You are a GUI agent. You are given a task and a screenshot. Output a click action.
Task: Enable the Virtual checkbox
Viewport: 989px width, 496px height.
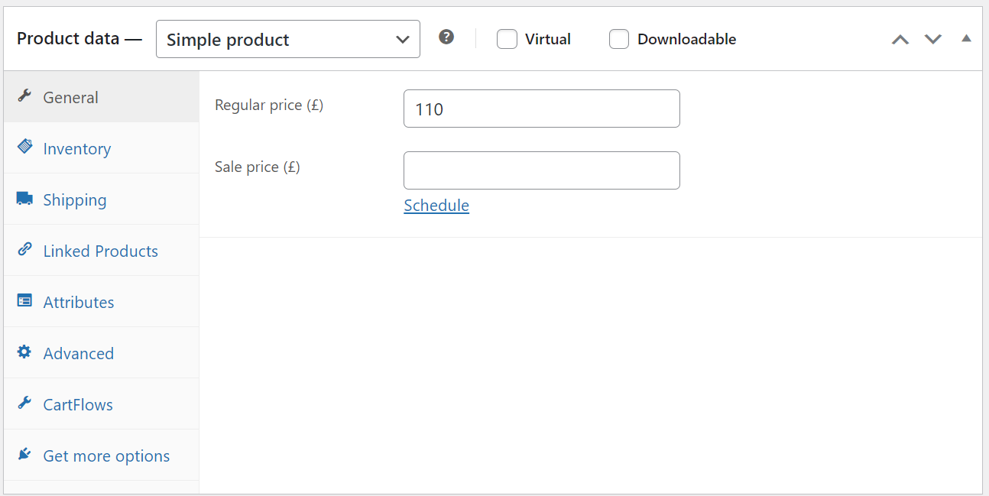tap(507, 38)
